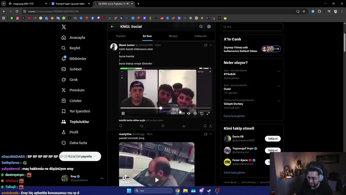The image size is (346, 195).
Task: Join Zeynep Yılmaz's Sohbet Odası
Action: [x=252, y=49]
